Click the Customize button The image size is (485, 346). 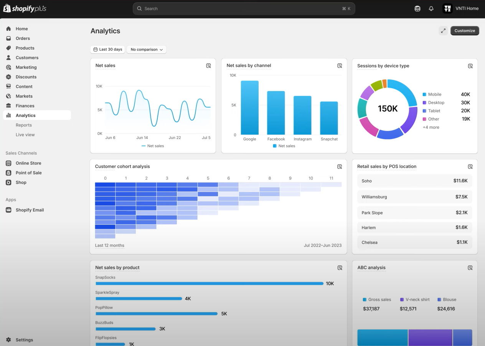coord(465,31)
